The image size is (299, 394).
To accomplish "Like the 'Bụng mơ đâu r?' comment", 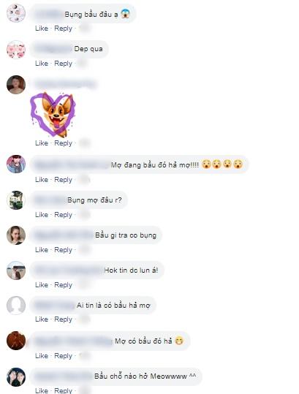I will [x=42, y=215].
